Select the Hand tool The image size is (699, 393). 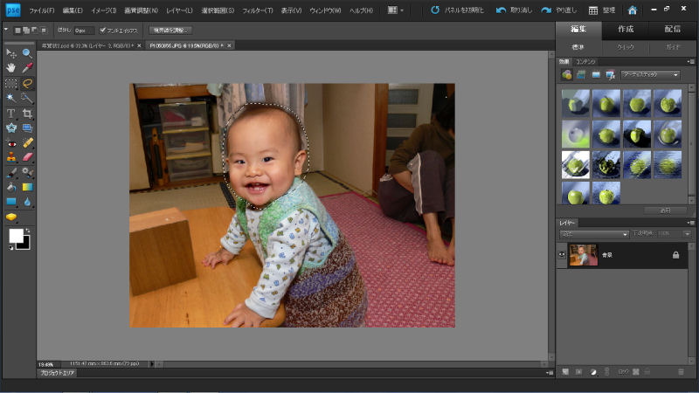coord(11,68)
